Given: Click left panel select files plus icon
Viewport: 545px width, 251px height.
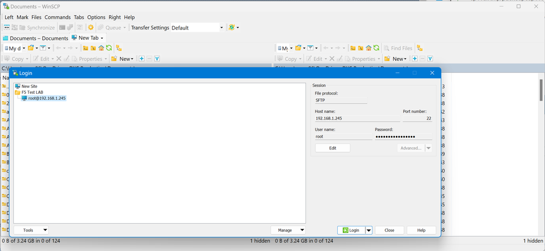Looking at the screenshot, I should [141, 59].
